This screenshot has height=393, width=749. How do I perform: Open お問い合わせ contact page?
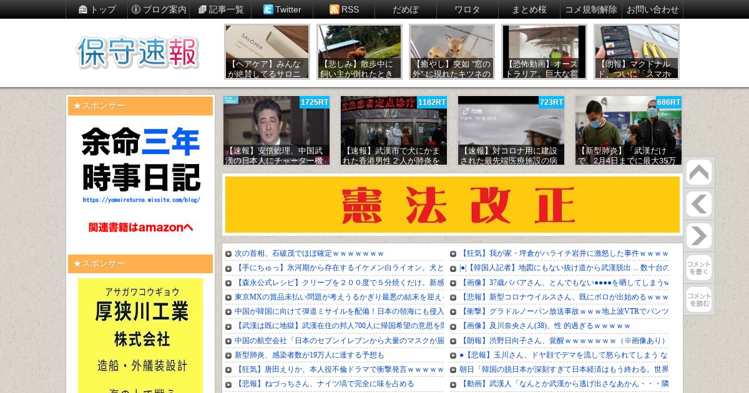pyautogui.click(x=653, y=9)
